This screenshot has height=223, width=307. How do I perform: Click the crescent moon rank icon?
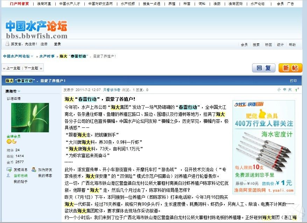(14, 141)
